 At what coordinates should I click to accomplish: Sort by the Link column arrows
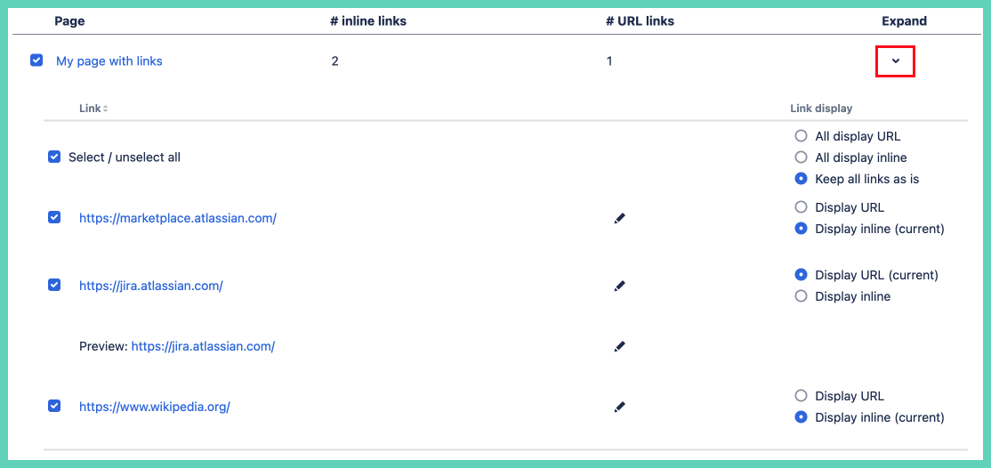(x=105, y=109)
